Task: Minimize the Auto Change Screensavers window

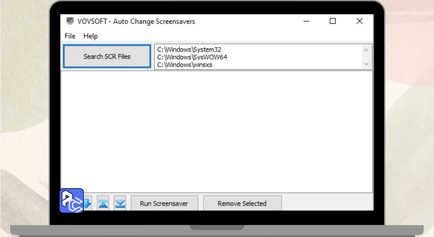Action: point(307,21)
